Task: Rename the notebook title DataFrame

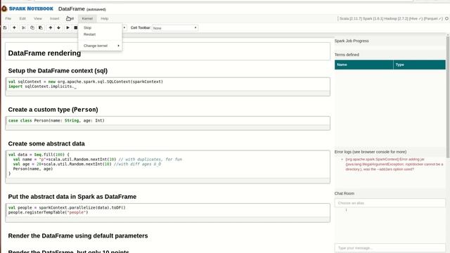Action: pos(72,9)
